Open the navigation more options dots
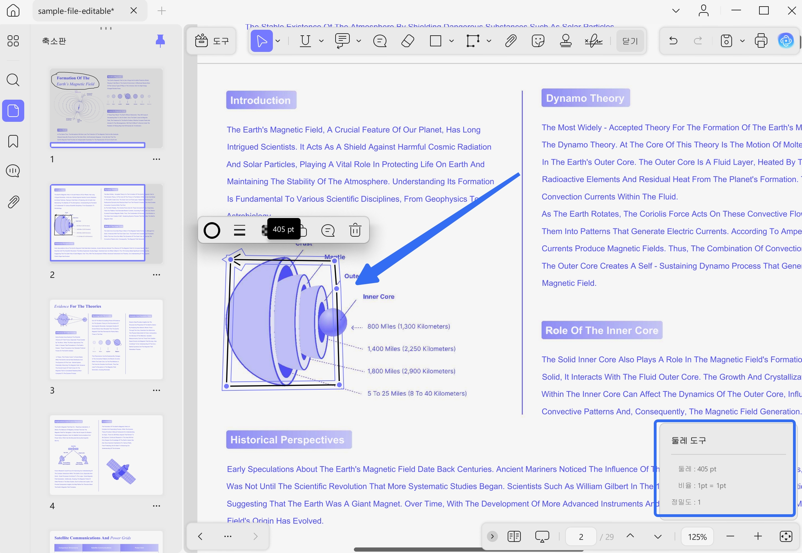Viewport: 802px width, 553px height. [x=228, y=537]
